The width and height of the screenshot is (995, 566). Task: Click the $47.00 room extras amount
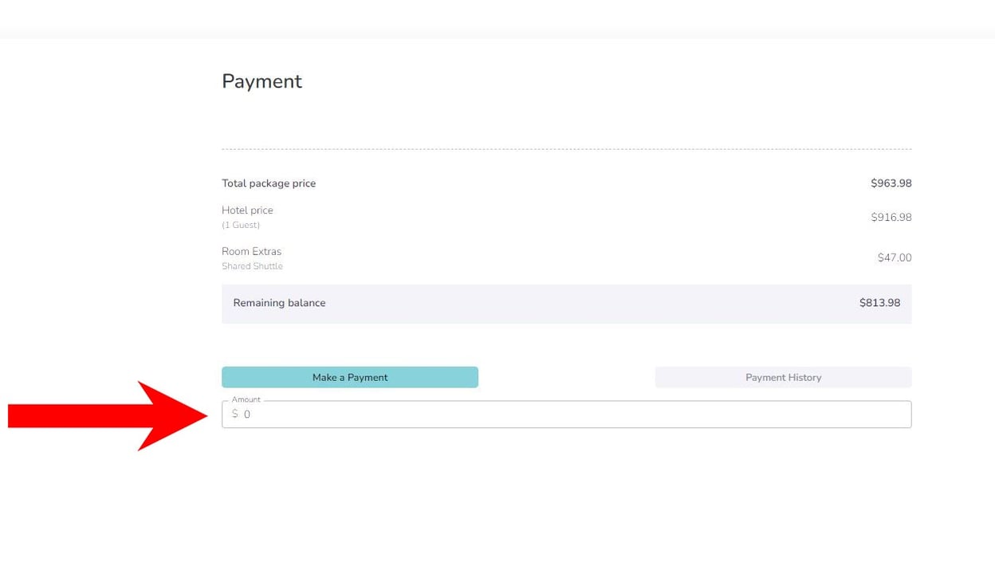pos(895,257)
